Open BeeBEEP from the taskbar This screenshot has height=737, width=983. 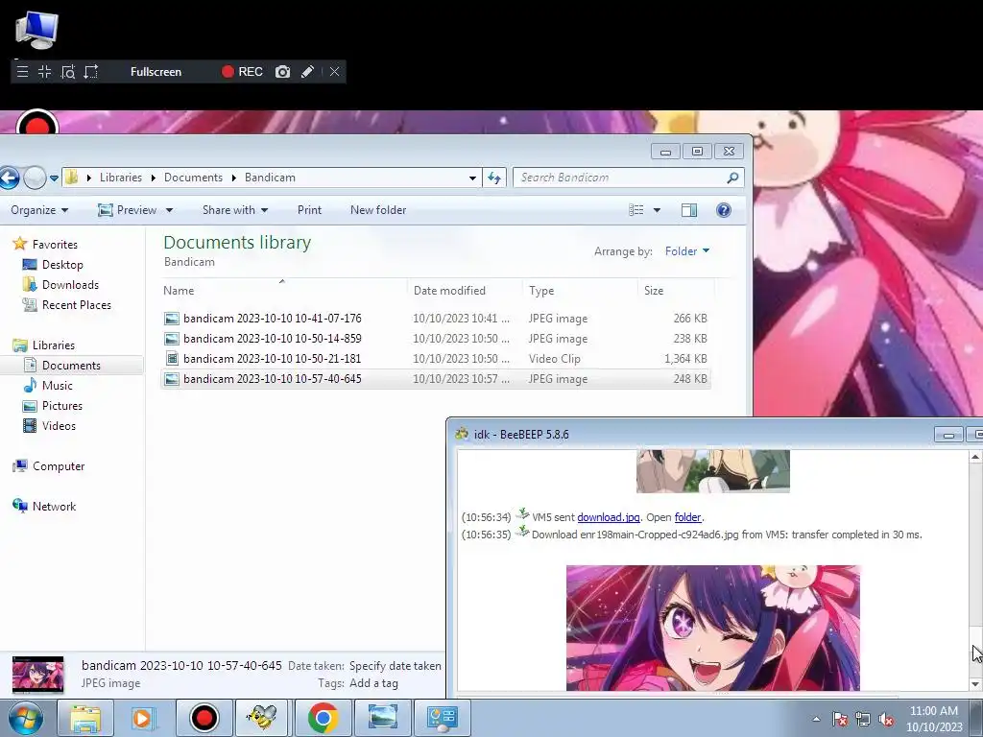261,718
